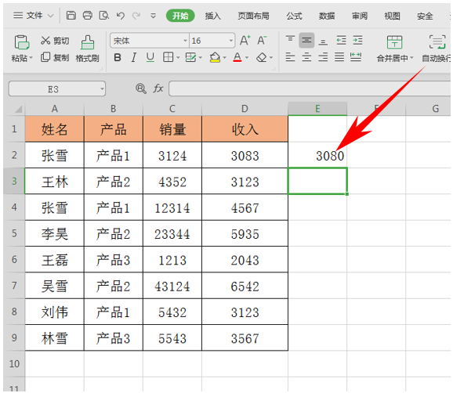Toggle Underline formatting
453x393 pixels.
(x=150, y=57)
